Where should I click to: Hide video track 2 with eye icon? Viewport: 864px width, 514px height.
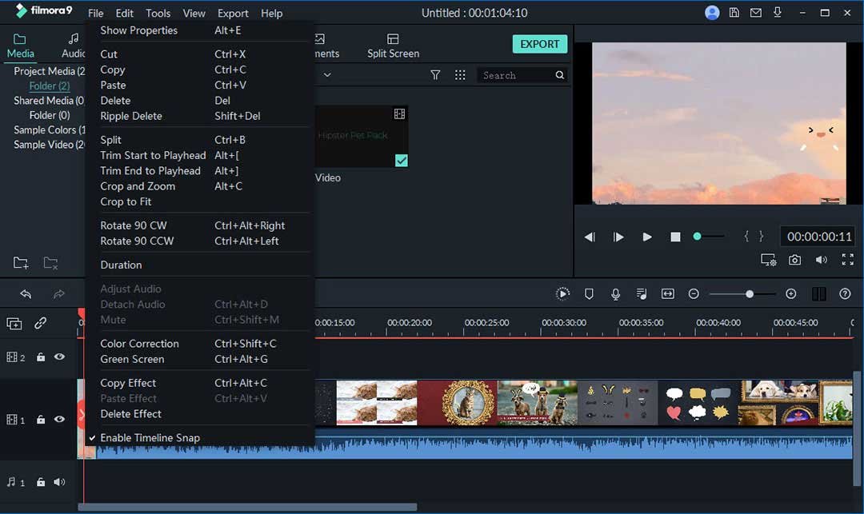click(59, 357)
